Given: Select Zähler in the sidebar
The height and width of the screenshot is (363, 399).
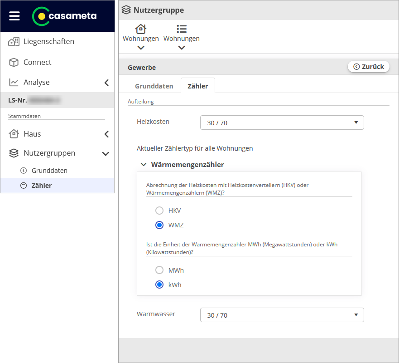Looking at the screenshot, I should [42, 185].
